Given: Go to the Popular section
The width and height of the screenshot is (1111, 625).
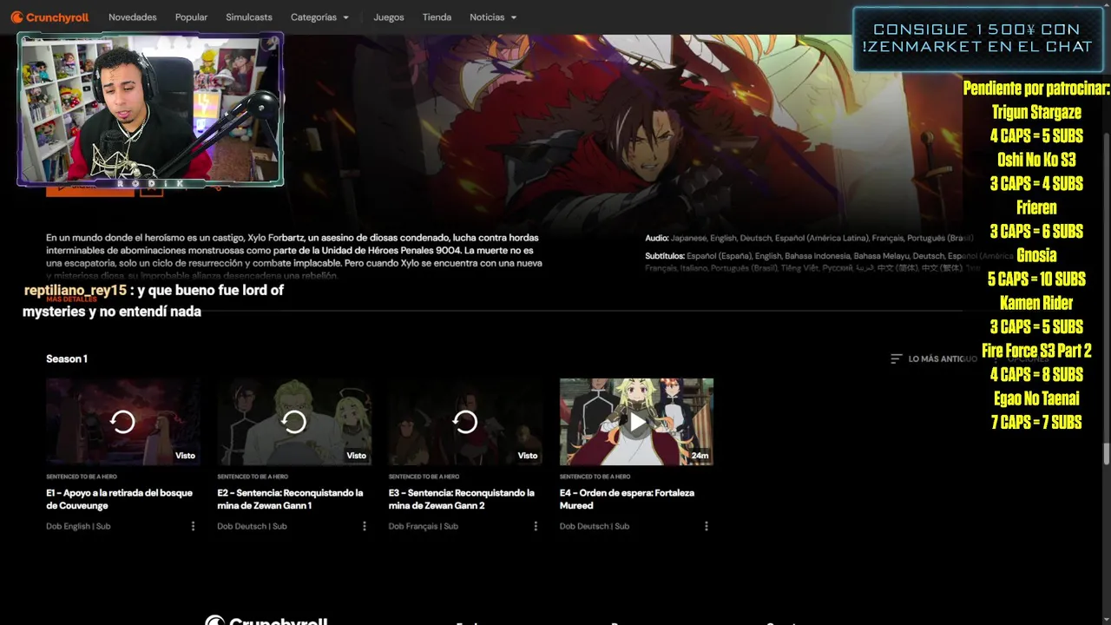Looking at the screenshot, I should [x=191, y=17].
